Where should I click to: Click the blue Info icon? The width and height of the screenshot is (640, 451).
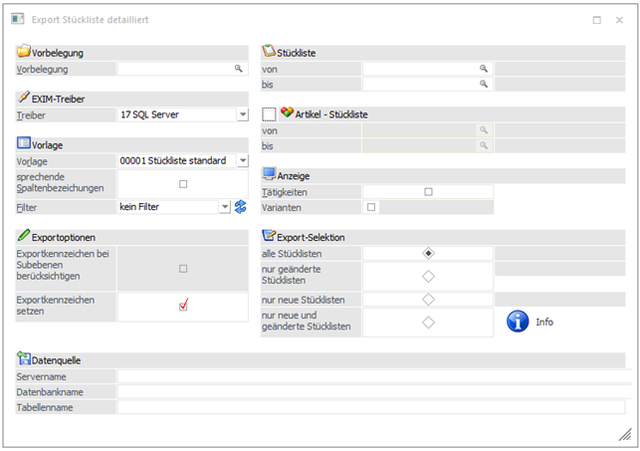coord(518,322)
